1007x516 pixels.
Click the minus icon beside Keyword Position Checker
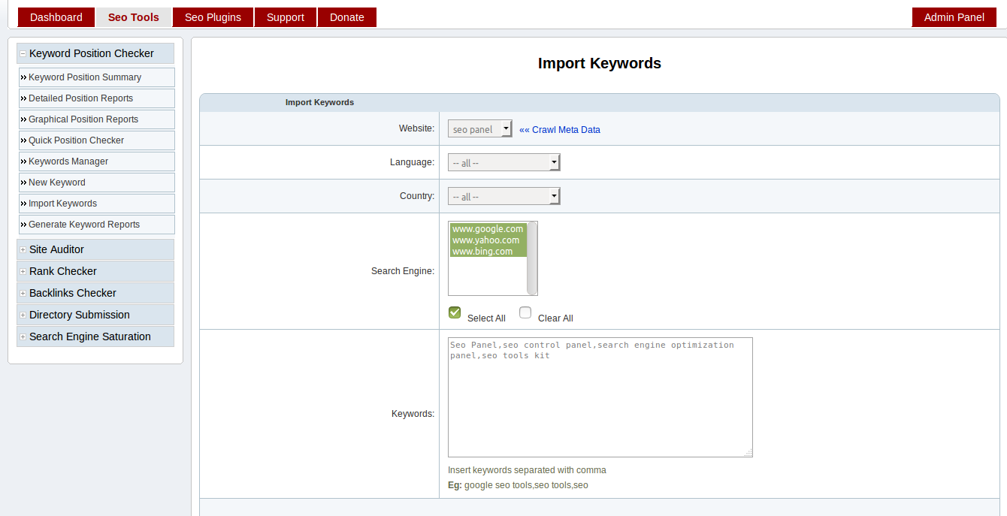(23, 54)
